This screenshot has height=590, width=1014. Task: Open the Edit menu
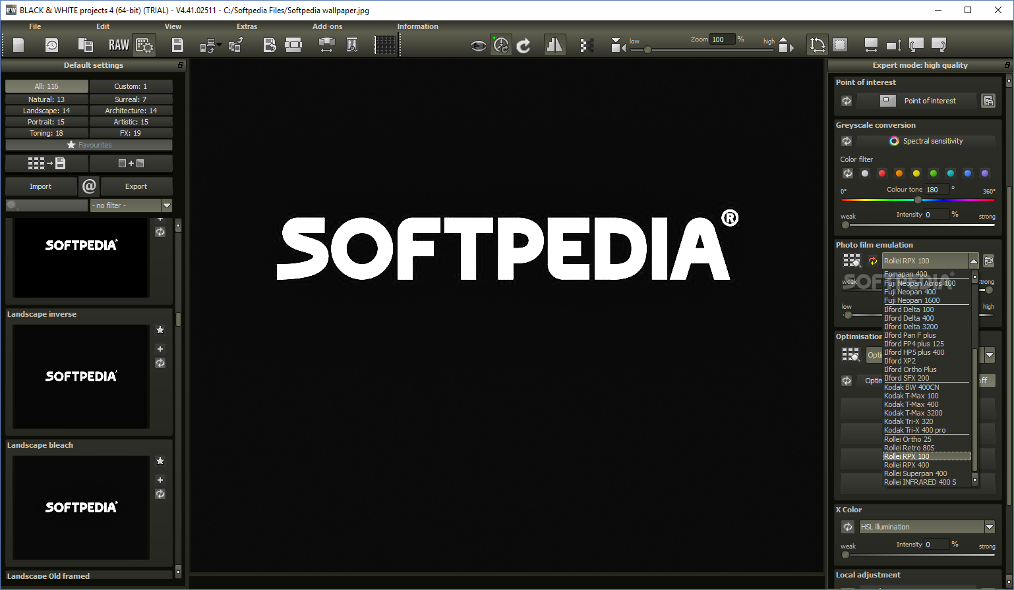point(103,26)
